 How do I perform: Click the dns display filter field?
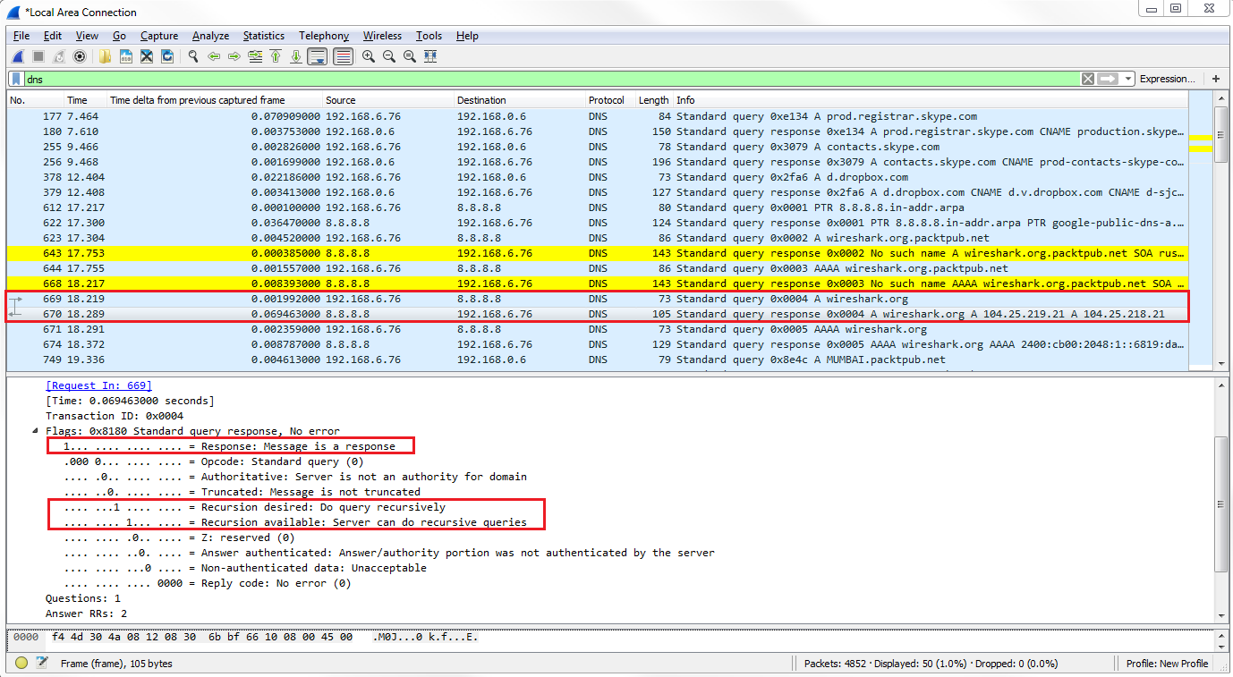pyautogui.click(x=537, y=79)
